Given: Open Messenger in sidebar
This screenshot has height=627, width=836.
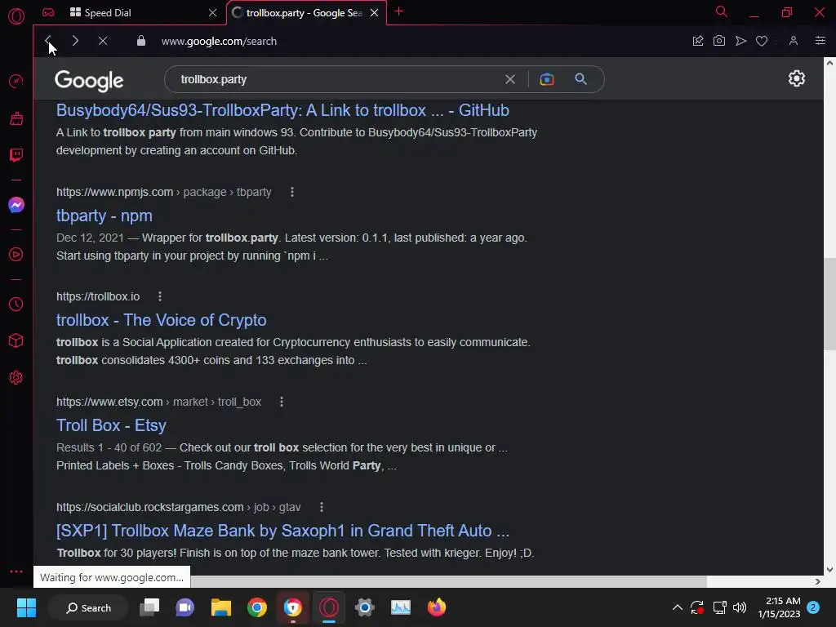Looking at the screenshot, I should point(16,205).
